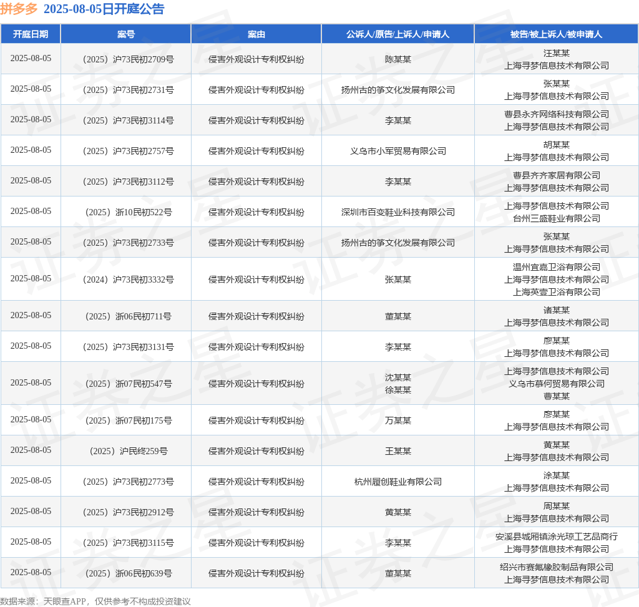Select case number (2025)沪73民初3114号

129,120
